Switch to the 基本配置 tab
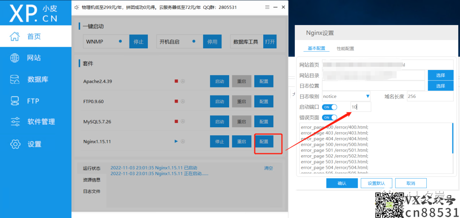This screenshot has width=460, height=218. (316, 48)
